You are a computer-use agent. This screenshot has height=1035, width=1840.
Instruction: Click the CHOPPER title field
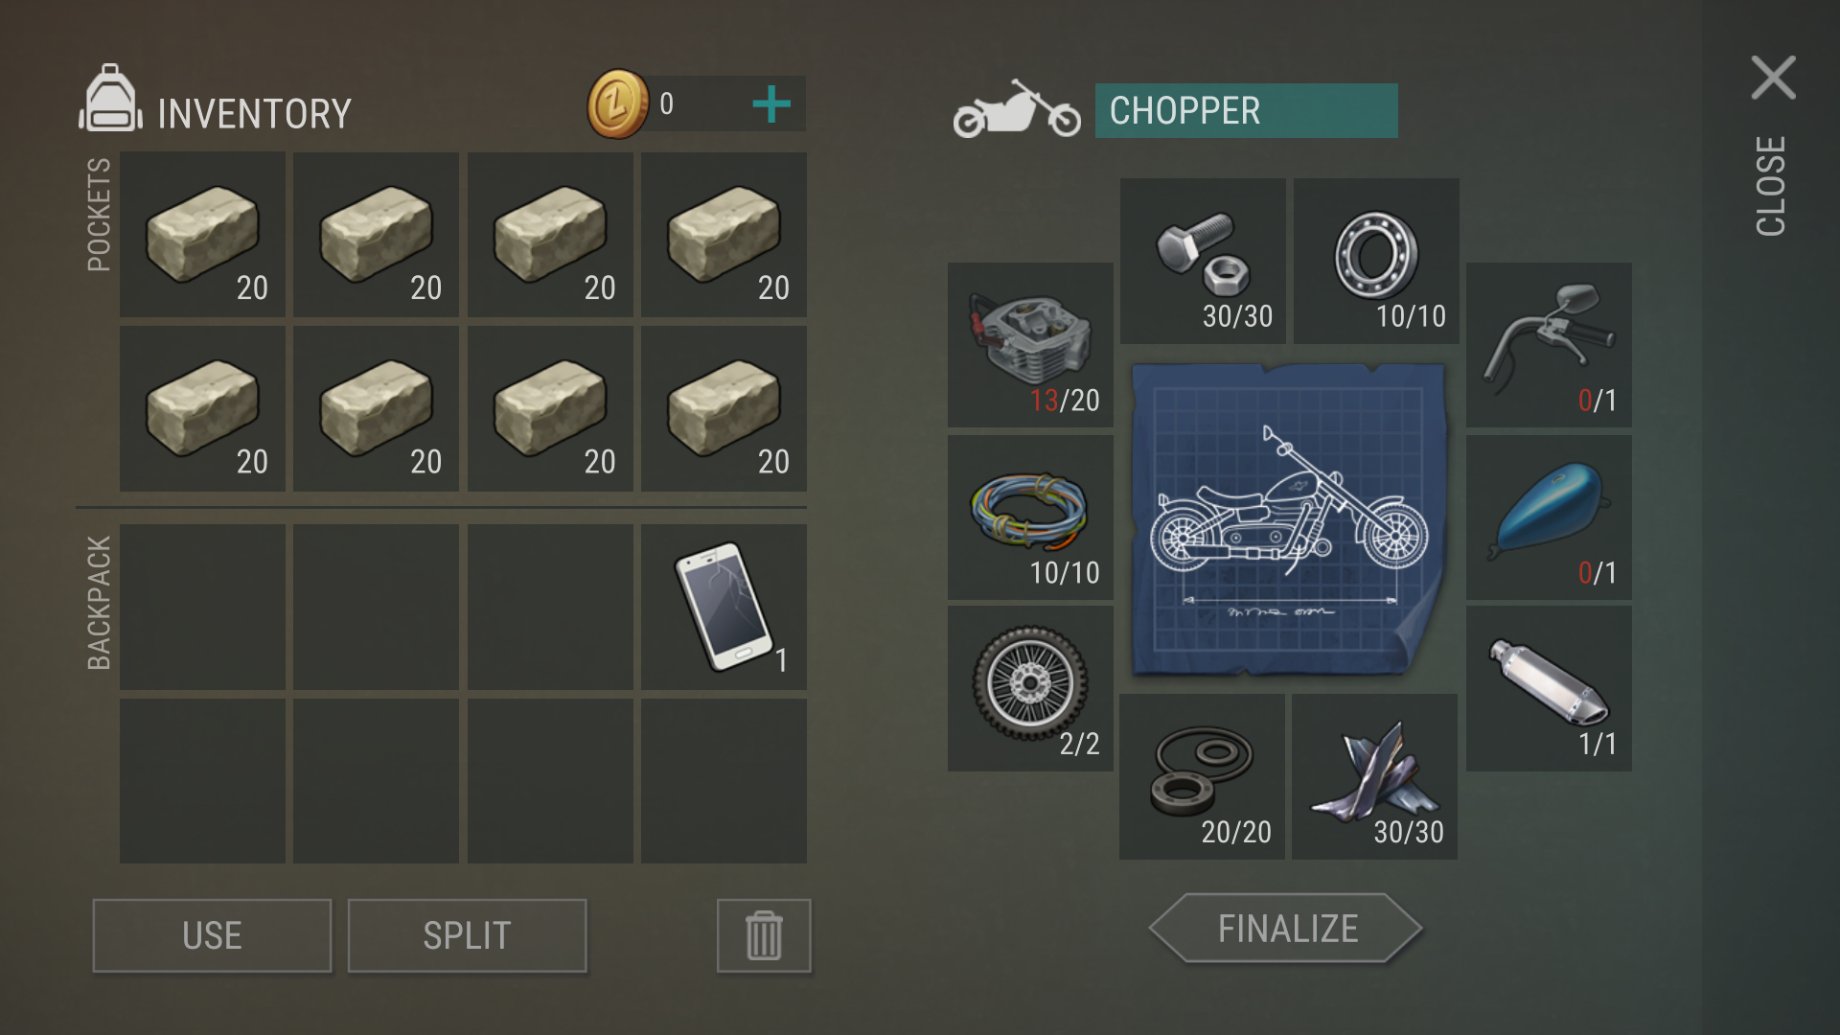[x=1246, y=110]
